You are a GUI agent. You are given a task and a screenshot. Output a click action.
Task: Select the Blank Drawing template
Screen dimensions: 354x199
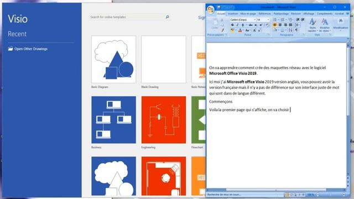point(164,59)
